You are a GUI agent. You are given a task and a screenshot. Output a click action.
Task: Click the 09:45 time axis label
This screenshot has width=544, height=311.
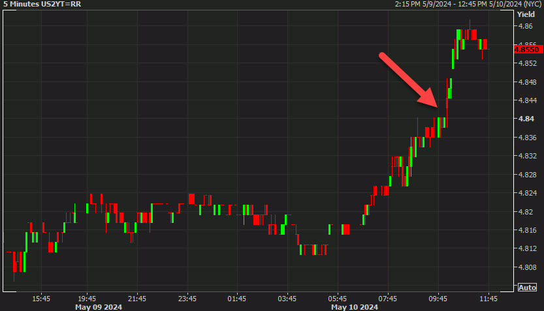438,299
